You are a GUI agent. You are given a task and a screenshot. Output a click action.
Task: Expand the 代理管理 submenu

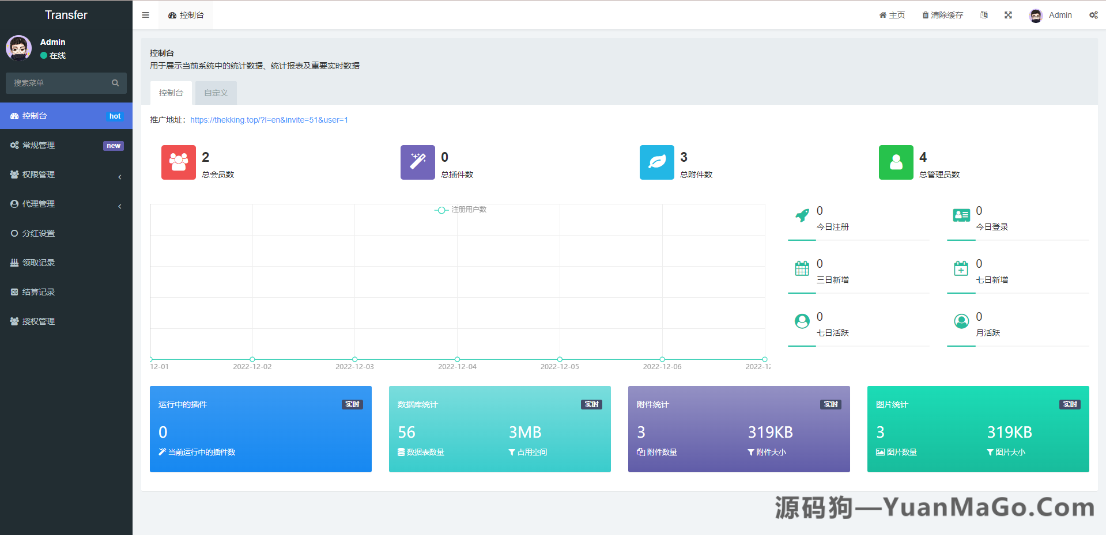[x=38, y=204]
